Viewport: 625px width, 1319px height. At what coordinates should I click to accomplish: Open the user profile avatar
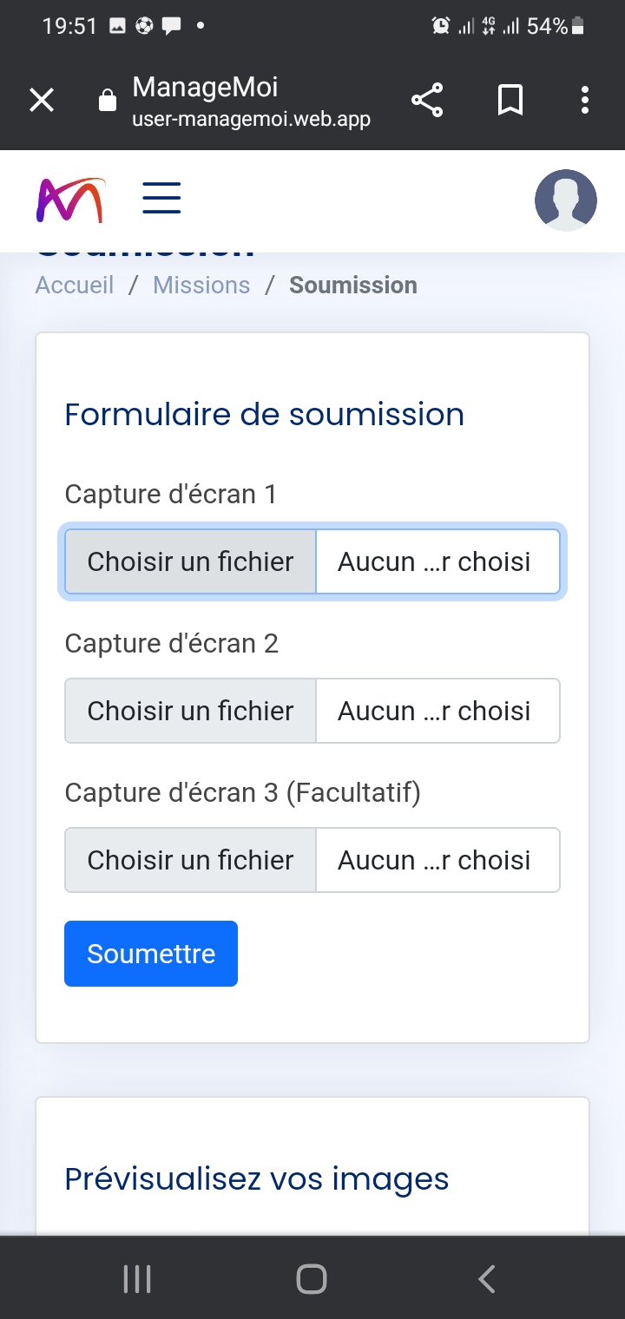click(x=565, y=200)
